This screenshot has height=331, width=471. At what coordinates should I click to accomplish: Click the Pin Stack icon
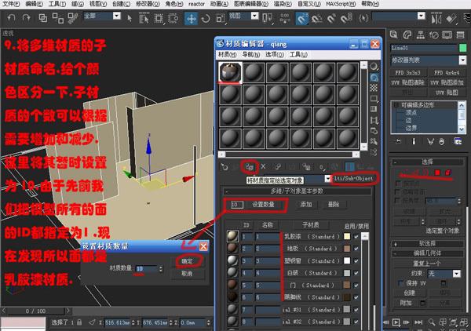pos(398,141)
